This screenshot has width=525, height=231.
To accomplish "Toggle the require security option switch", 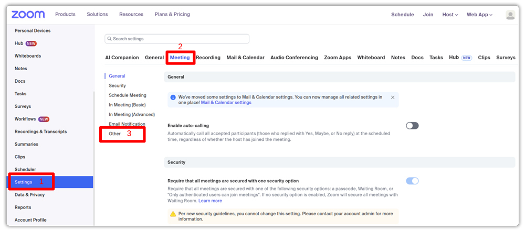I will (412, 181).
